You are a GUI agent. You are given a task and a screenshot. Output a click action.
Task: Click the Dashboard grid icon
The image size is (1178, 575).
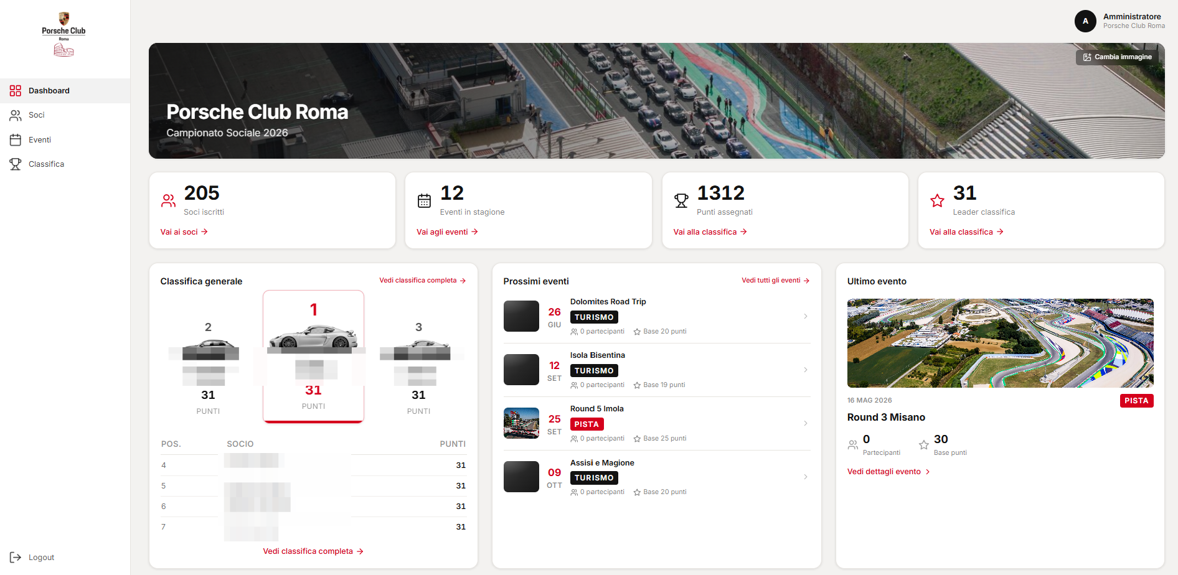[x=16, y=91]
